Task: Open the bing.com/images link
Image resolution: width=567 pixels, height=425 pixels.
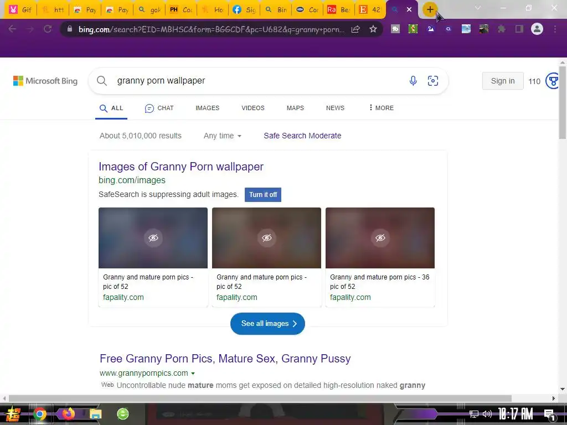Action: point(132,180)
